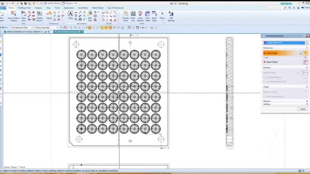Image resolution: width=310 pixels, height=174 pixels.
Task: Click the Find a Command search field
Action: coord(274,8)
